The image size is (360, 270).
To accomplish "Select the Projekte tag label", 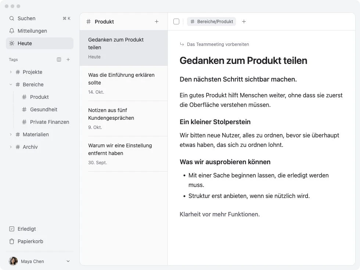I will click(x=32, y=72).
